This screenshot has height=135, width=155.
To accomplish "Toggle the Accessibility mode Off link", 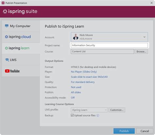I will point(73,98).
